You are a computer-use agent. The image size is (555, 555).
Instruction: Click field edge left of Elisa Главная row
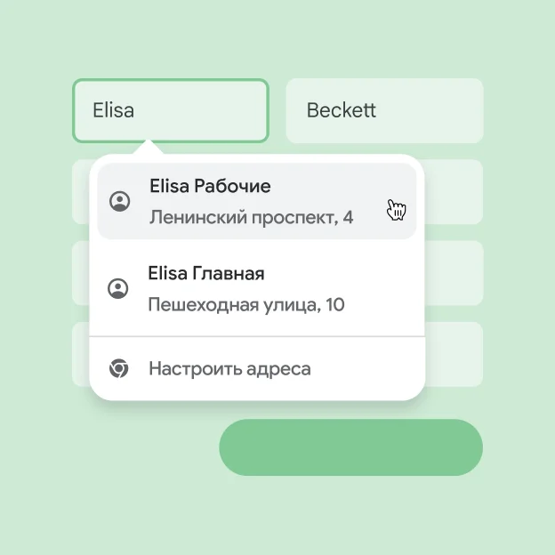(x=80, y=273)
